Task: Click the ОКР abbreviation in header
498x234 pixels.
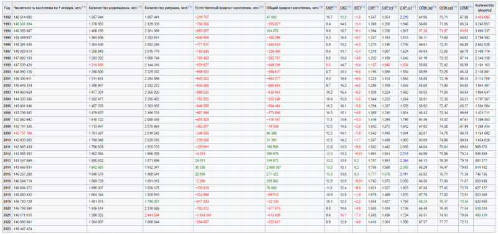Action: [x=329, y=7]
